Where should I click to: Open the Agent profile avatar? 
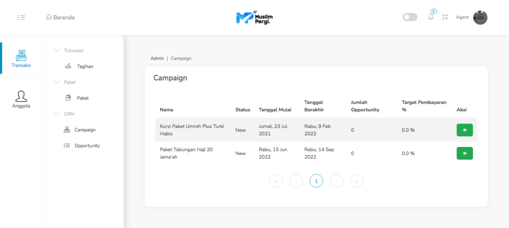click(480, 17)
